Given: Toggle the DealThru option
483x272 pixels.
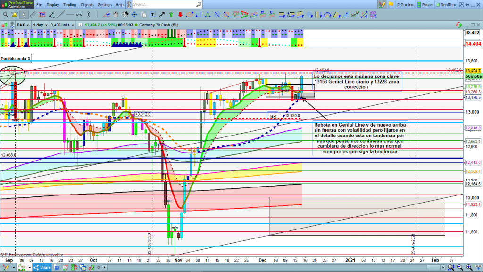Looking at the screenshot, I should pos(447,5).
